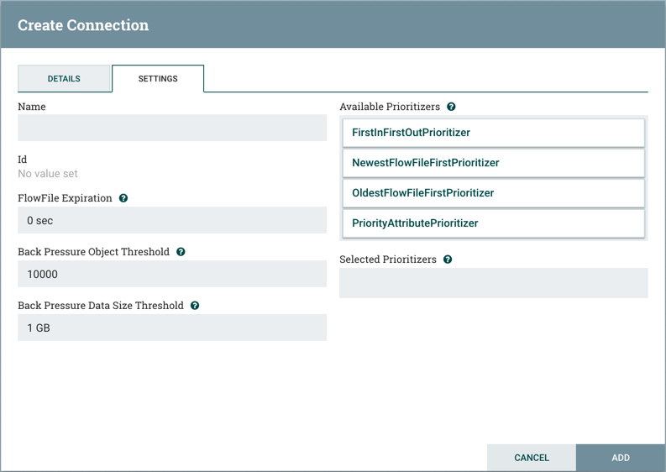Screen dimensions: 666x472
Task: Switch to the Details tab
Action: click(x=64, y=79)
